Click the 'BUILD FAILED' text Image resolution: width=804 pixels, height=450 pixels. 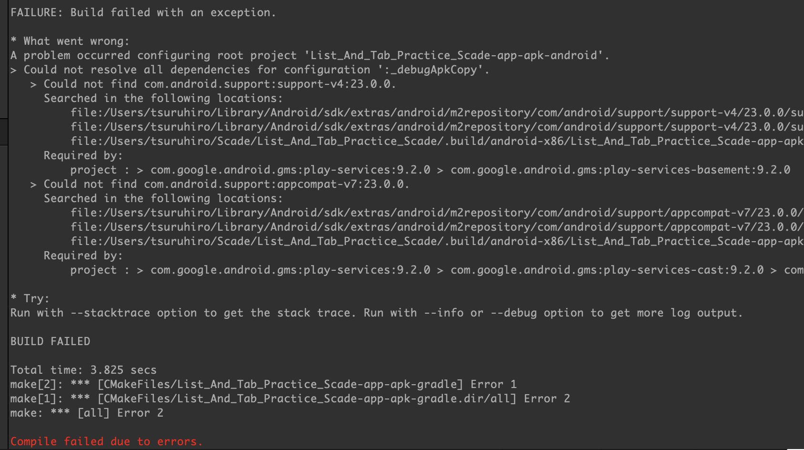[50, 341]
